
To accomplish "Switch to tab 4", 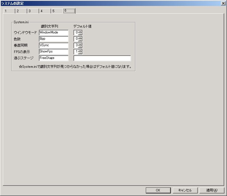I will coord(45,11).
